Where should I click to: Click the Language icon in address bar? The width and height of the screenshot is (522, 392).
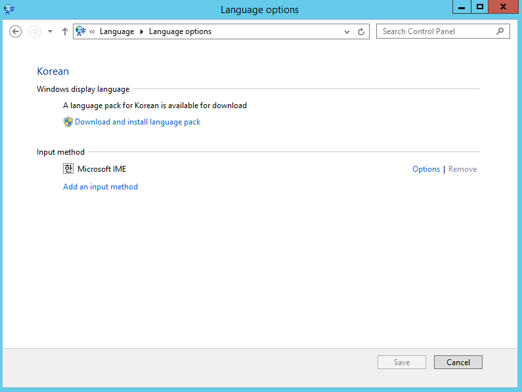point(81,31)
